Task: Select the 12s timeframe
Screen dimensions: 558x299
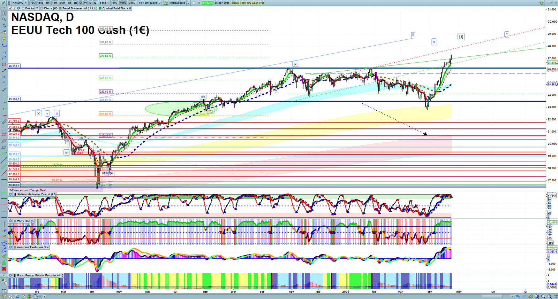Action: 32,3
